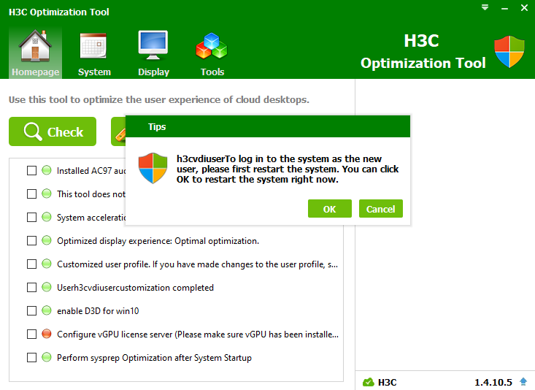Image resolution: width=535 pixels, height=390 pixels.
Task: Click green status icon for Userh3cvdiusercustomization
Action: pos(47,287)
